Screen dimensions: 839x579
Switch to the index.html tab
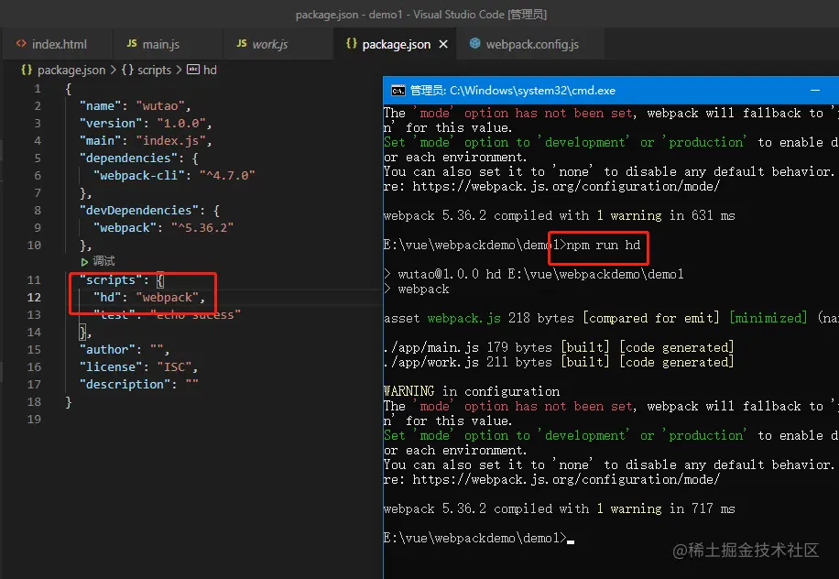56,44
